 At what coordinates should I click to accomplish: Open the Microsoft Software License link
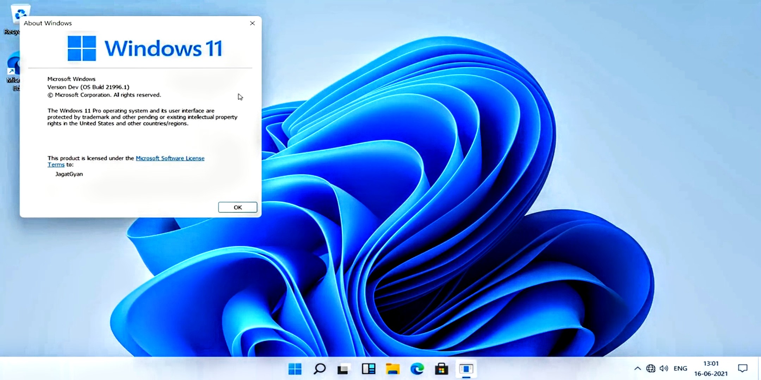pos(170,158)
